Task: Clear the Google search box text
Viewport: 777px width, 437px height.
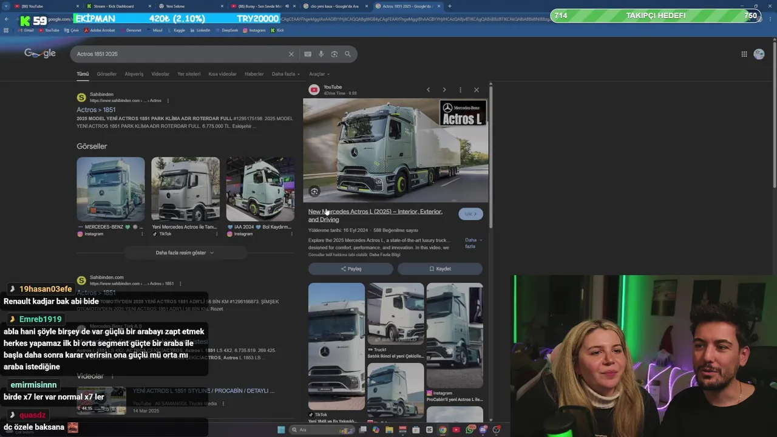Action: pyautogui.click(x=291, y=54)
